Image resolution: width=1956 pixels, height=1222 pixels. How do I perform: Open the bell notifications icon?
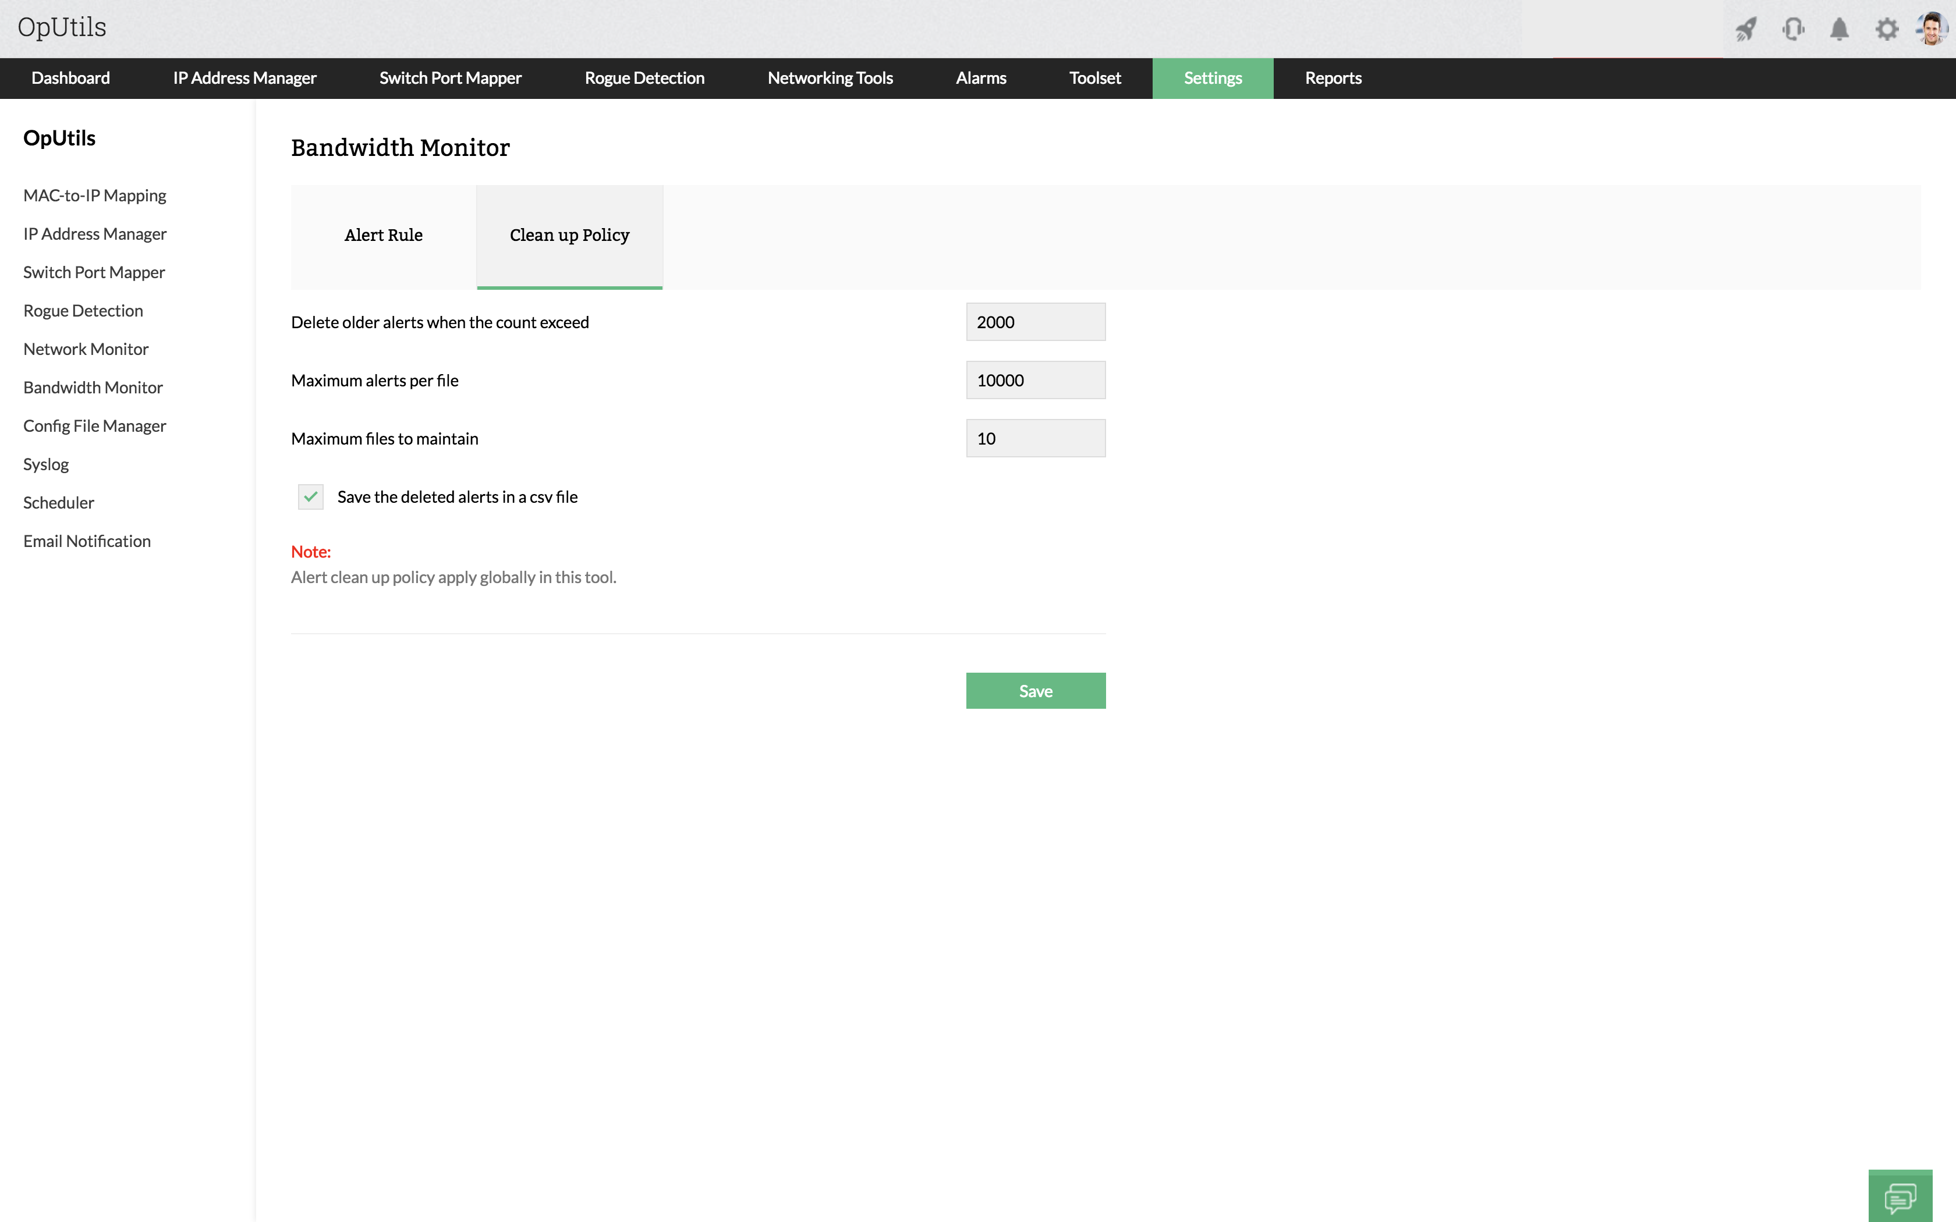click(x=1840, y=29)
